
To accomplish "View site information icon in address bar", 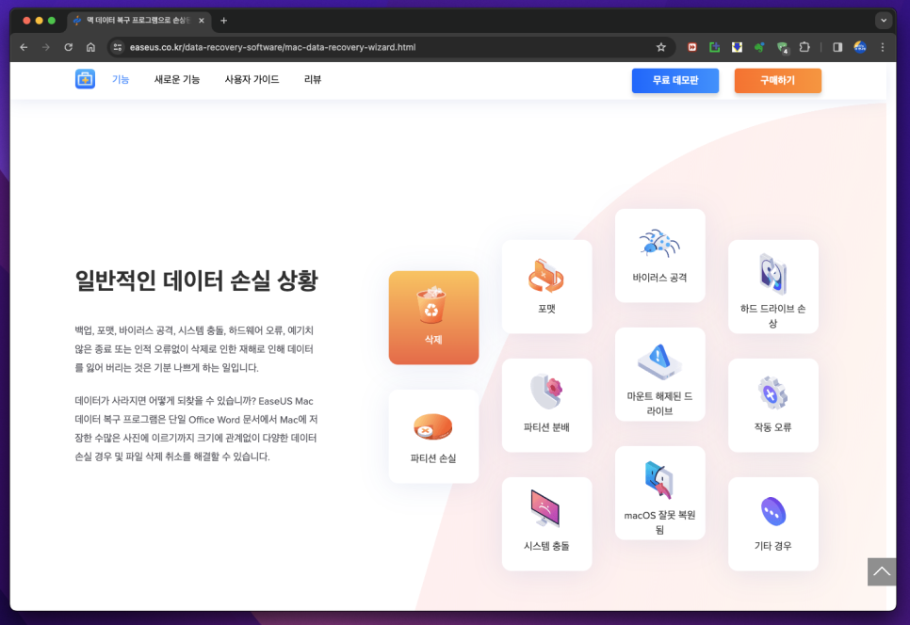I will point(117,48).
